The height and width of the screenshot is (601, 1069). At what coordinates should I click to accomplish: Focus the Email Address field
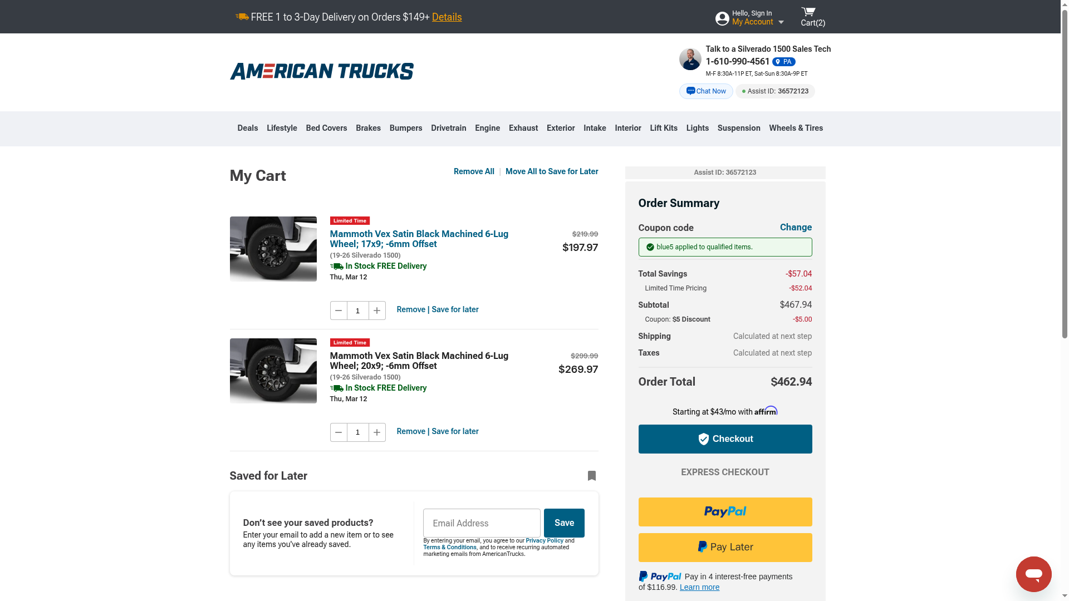(482, 523)
